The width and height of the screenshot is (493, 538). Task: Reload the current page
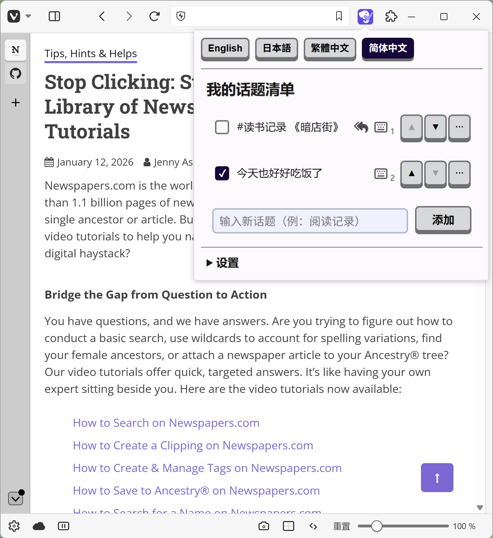coord(154,16)
